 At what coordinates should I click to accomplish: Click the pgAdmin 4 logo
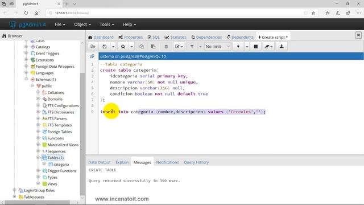pyautogui.click(x=27, y=24)
